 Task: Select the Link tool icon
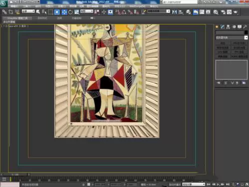click(4, 12)
